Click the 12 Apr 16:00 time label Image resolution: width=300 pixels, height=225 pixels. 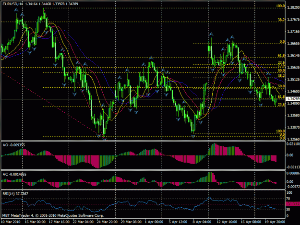(x=227, y=222)
